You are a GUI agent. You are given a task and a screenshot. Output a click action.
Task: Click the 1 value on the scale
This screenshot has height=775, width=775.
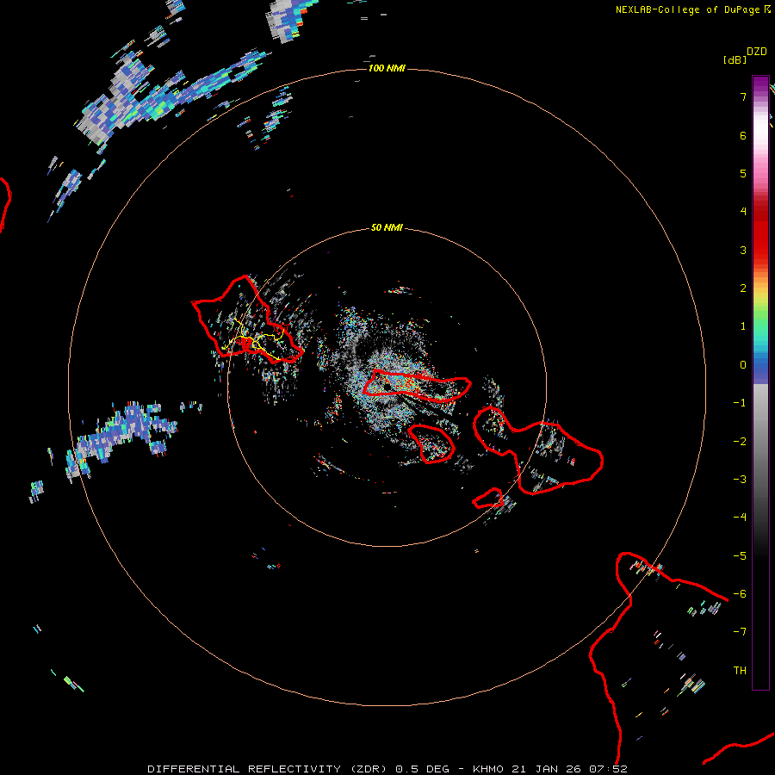(x=743, y=326)
